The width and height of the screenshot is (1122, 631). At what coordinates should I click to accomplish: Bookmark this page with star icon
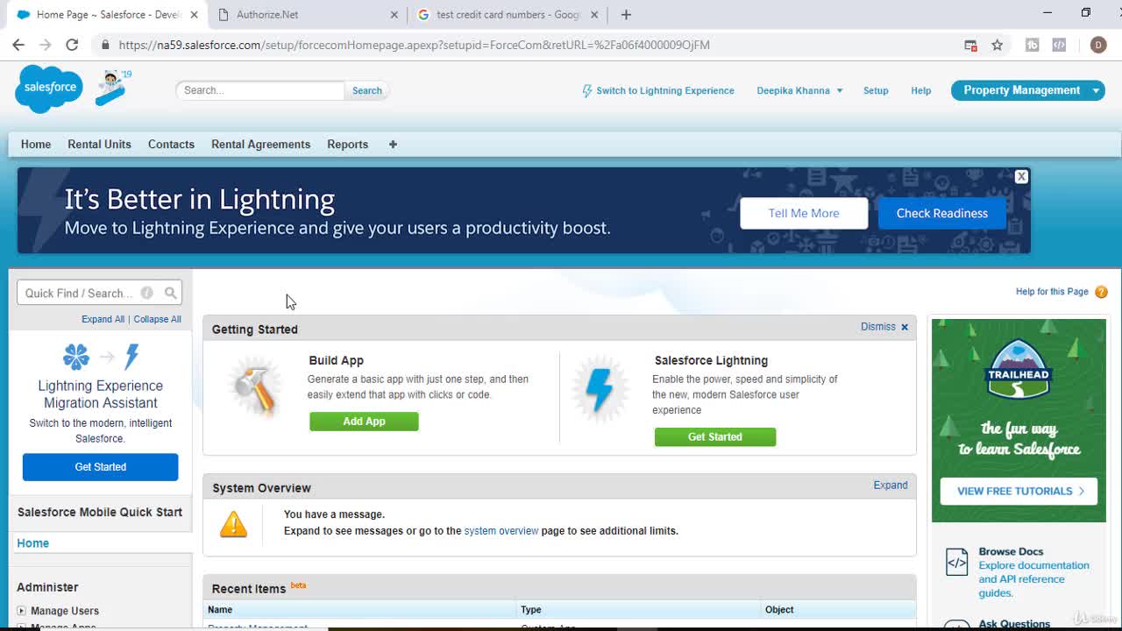point(997,45)
